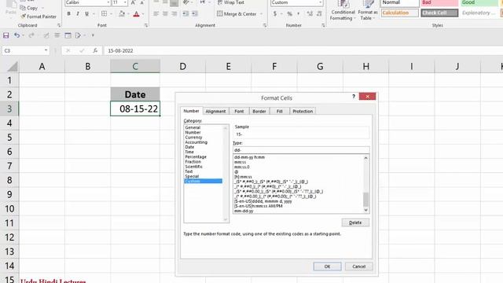
Task: Click the Center alignment icon
Action: [165, 14]
